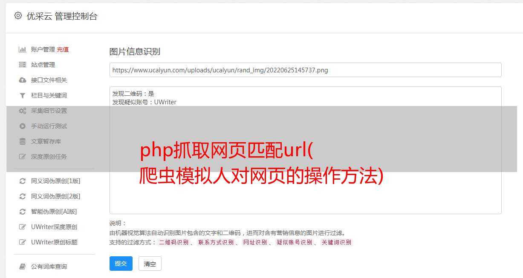Click the bar chart icon for 账户管理

23,49
